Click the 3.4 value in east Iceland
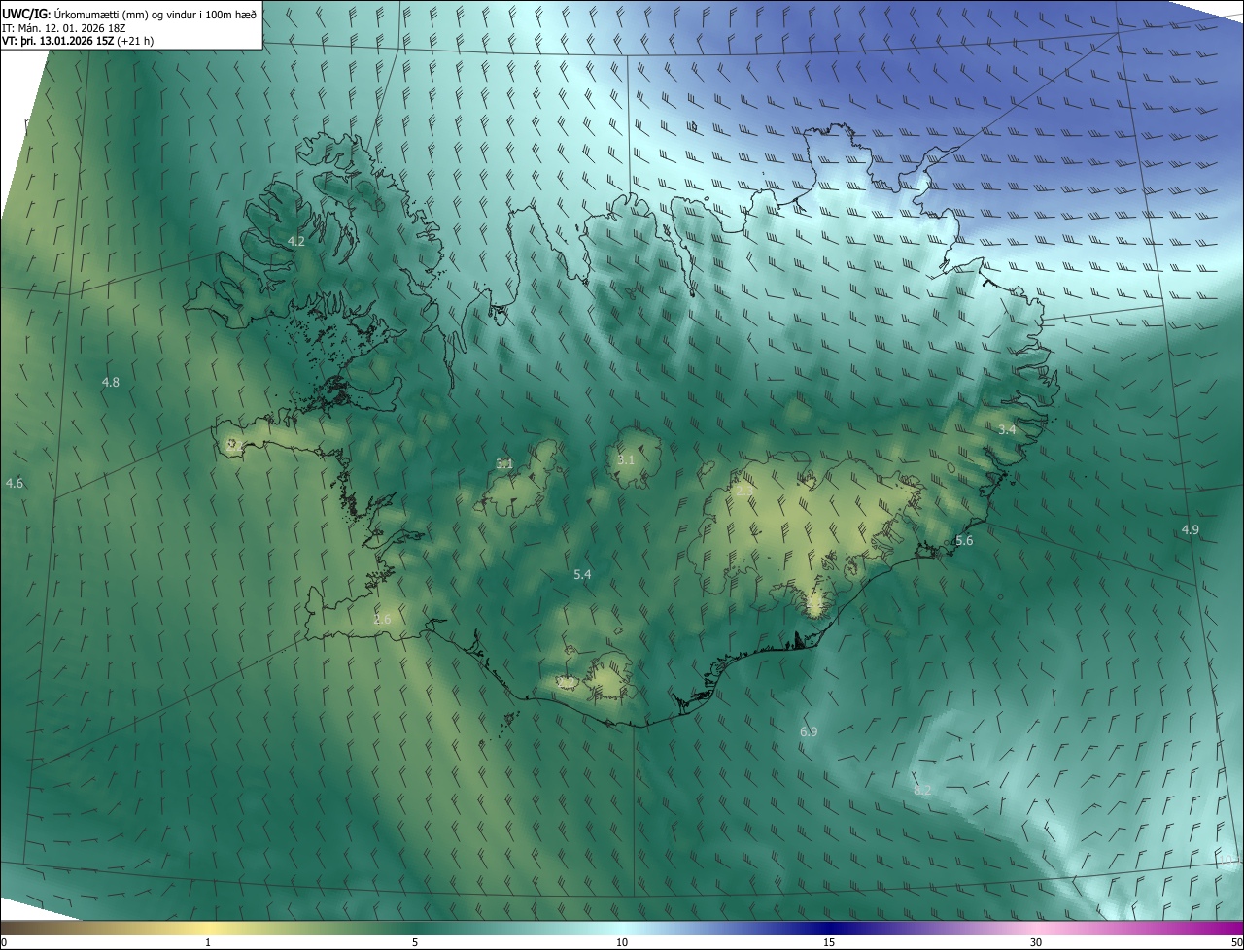Viewport: 1244px width, 950px height. (x=1007, y=429)
